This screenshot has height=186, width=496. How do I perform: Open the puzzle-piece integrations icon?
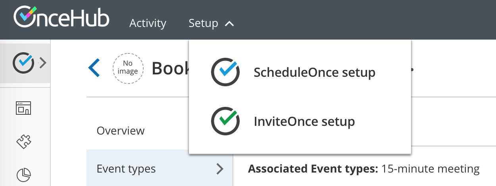click(x=23, y=141)
